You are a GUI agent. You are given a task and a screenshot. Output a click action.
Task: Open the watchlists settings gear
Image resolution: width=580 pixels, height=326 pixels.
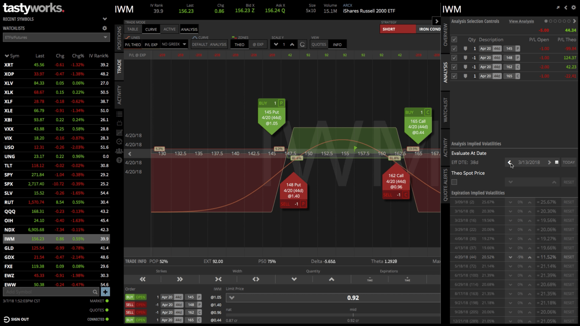(x=104, y=28)
